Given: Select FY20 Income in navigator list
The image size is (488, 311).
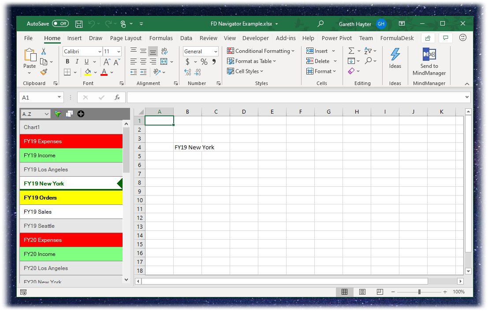Looking at the screenshot, I should [x=71, y=254].
